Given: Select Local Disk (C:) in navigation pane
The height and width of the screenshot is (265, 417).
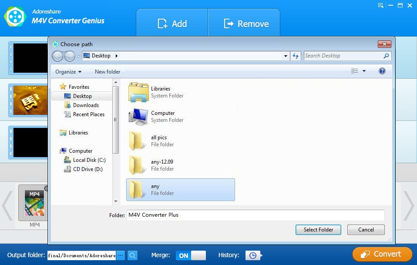Looking at the screenshot, I should [x=84, y=160].
